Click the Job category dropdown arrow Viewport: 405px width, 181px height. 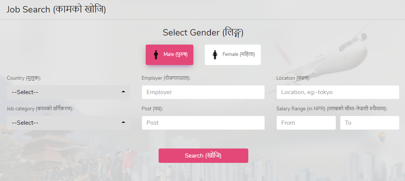pyautogui.click(x=123, y=122)
